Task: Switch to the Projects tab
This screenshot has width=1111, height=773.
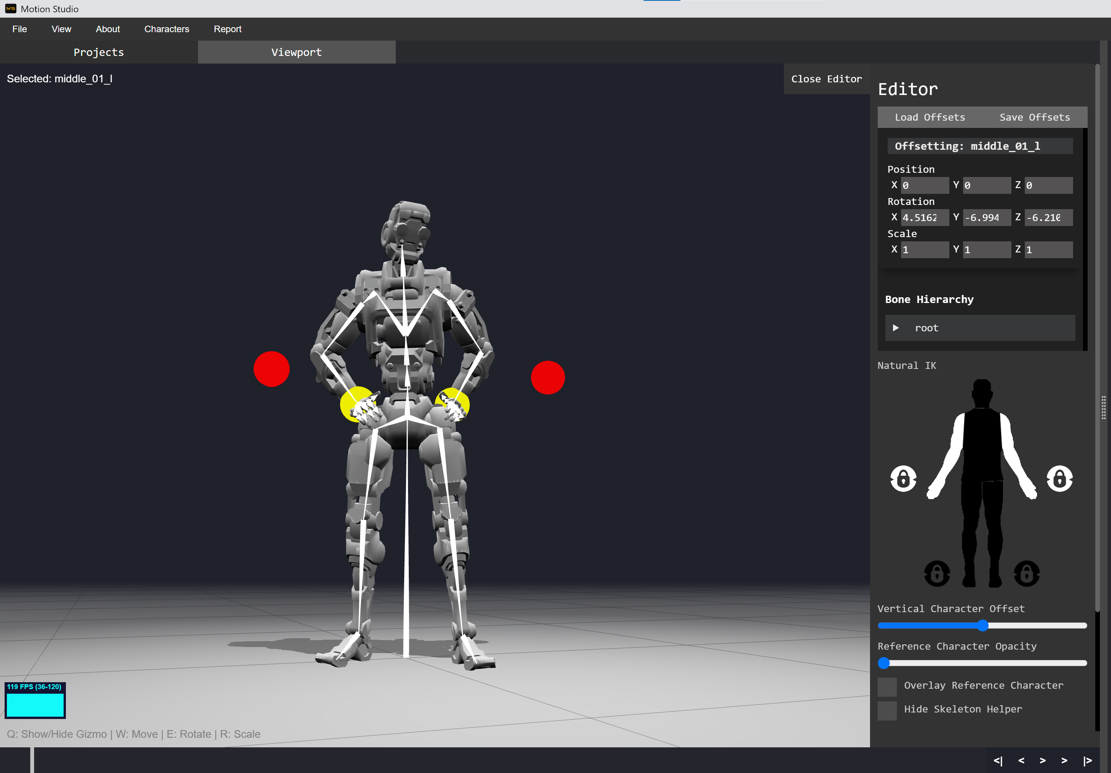Action: [99, 52]
